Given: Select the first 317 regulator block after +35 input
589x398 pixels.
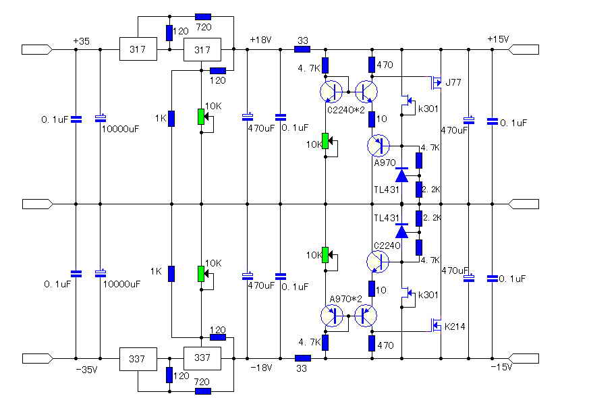Looking at the screenshot, I should (138, 49).
